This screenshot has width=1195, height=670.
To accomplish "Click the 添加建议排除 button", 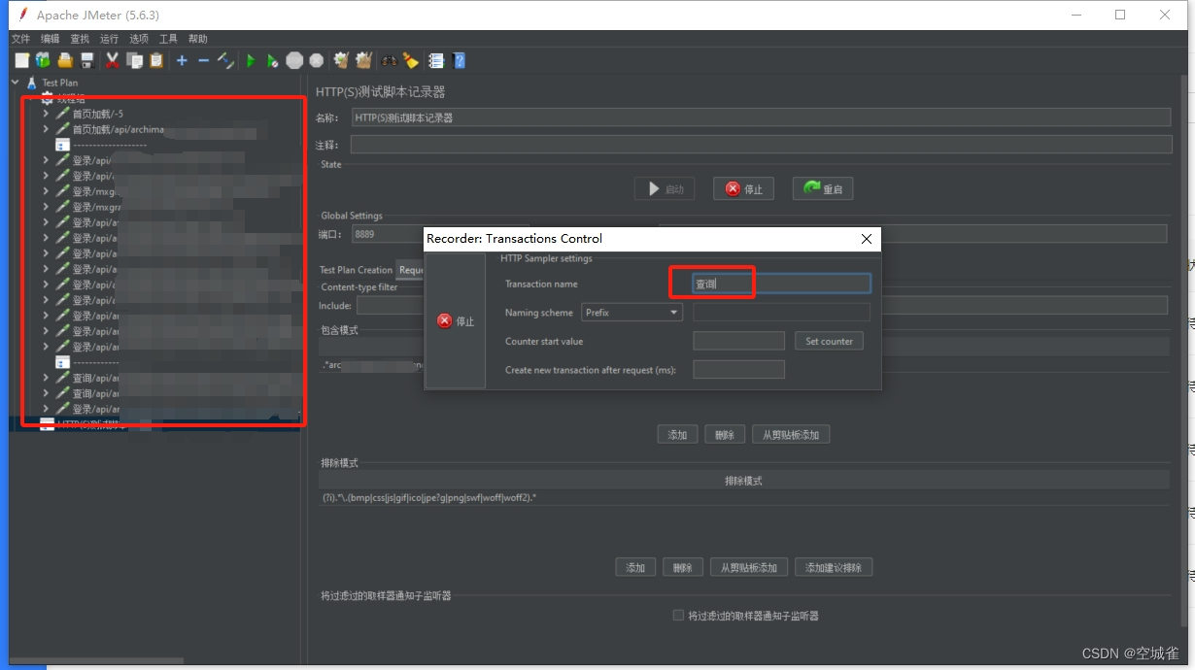I will (x=834, y=567).
